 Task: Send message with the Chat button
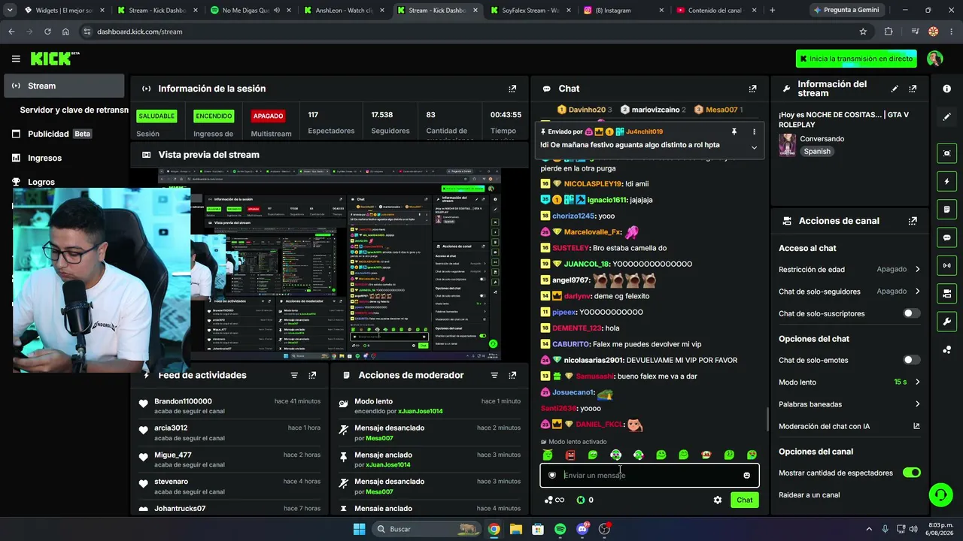click(744, 500)
